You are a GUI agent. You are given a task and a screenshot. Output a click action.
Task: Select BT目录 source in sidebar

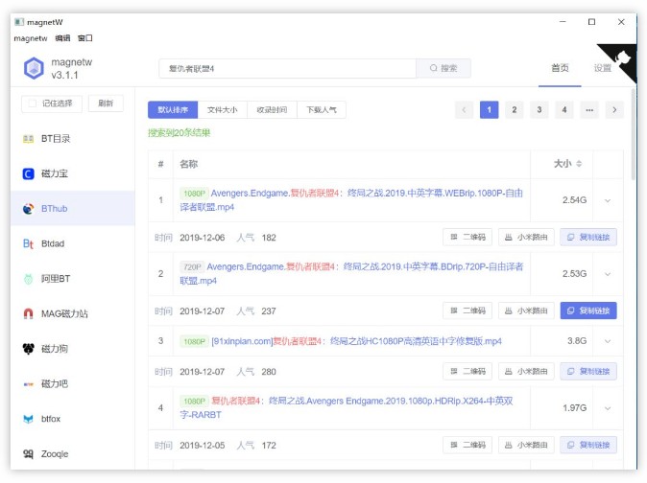(73, 139)
